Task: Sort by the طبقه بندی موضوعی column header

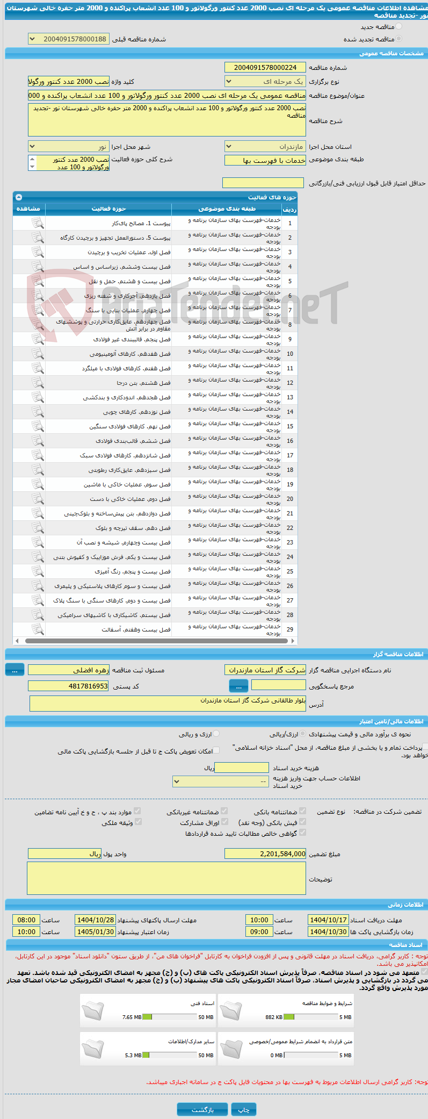Action: click(227, 209)
